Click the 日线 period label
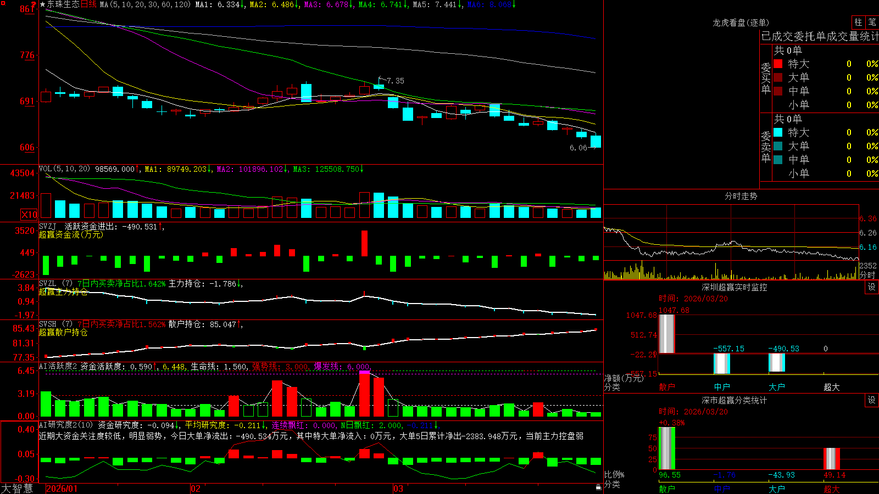 coord(88,4)
